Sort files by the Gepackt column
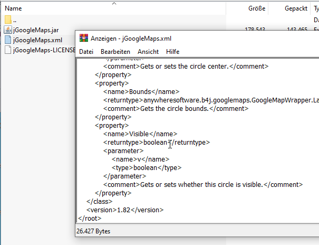This screenshot has height=245, width=319. click(x=296, y=8)
